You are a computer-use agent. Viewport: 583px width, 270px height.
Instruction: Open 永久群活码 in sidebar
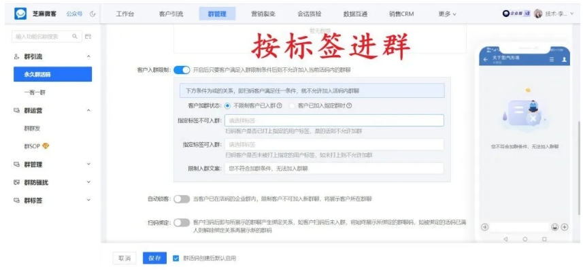[53, 74]
